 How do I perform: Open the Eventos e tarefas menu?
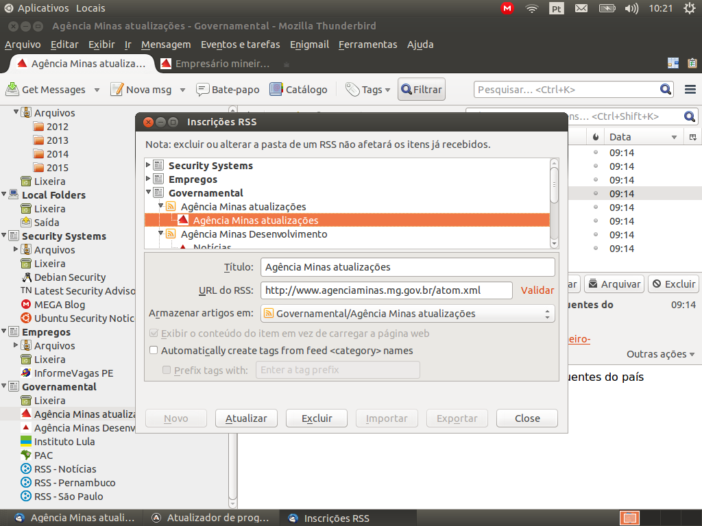(240, 45)
